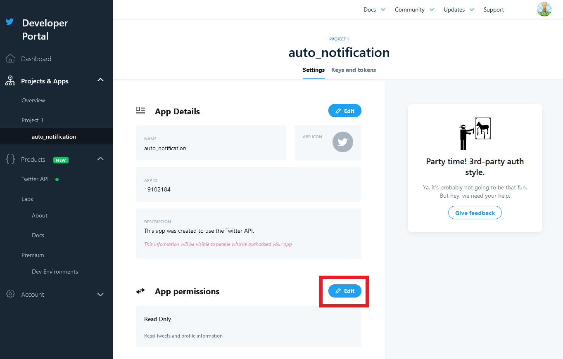The image size is (563, 359).
Task: Click the Twitter bird logo in sidebar
Action: click(x=10, y=21)
